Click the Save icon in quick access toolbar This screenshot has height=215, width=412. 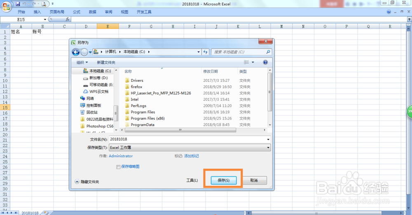18,4
